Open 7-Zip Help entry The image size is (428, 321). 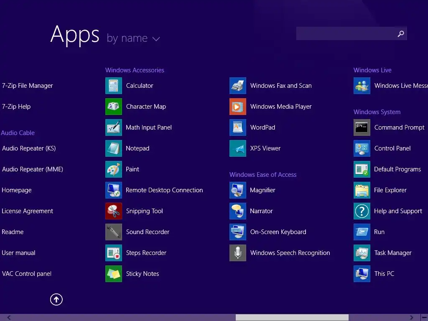(16, 107)
